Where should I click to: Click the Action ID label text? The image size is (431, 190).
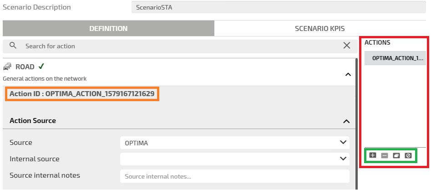[x=82, y=94]
